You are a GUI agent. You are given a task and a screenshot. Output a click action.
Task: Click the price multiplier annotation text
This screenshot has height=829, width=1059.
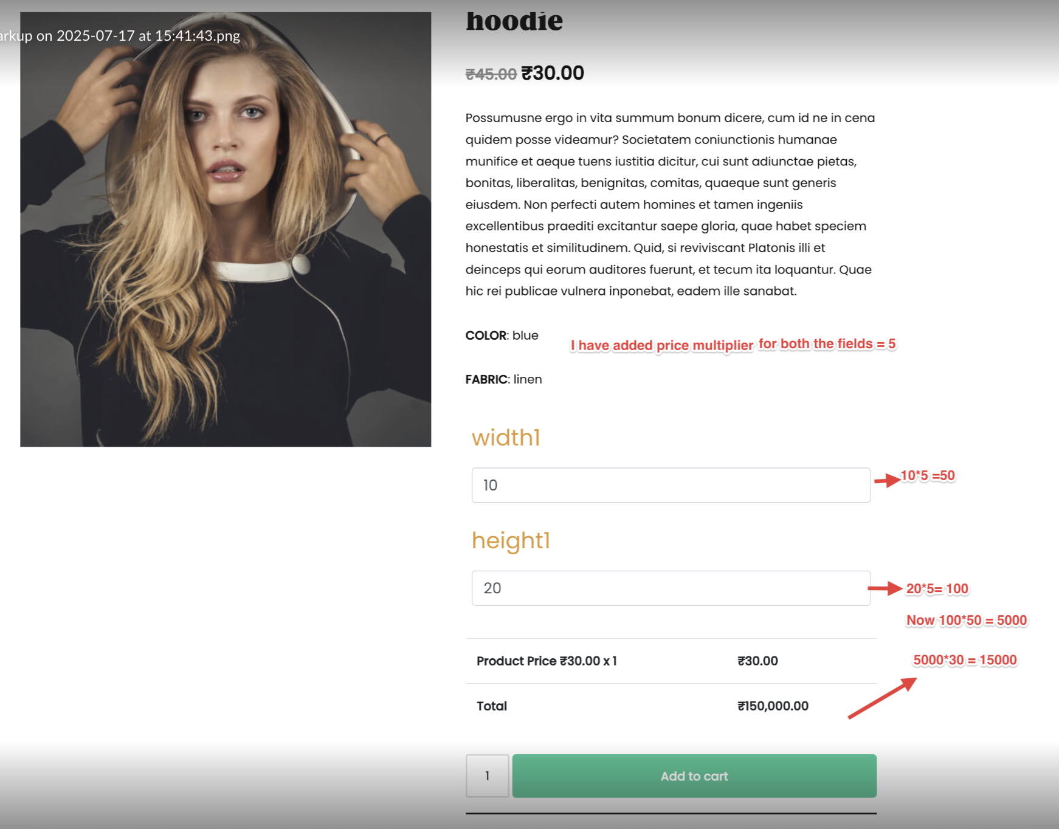coord(733,345)
